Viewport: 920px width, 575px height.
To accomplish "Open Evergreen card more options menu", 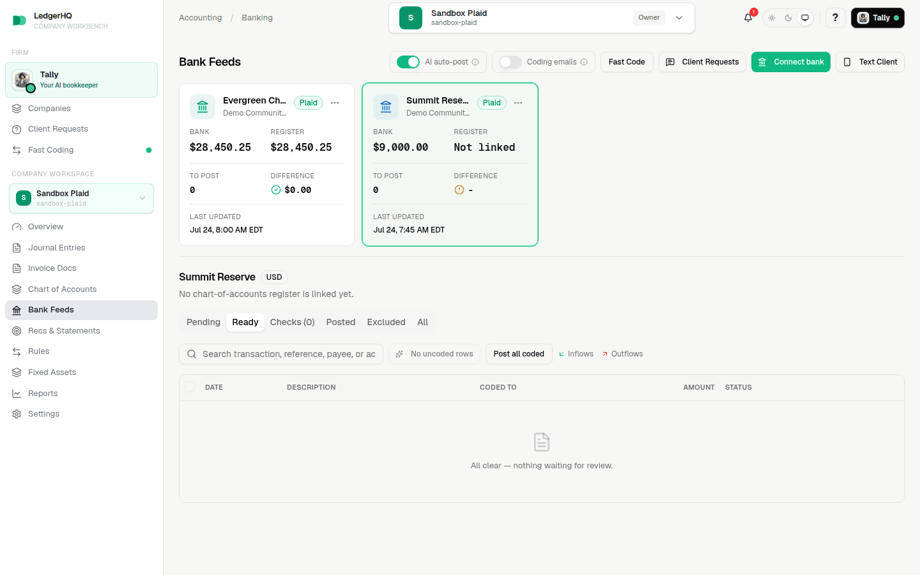I will pos(335,103).
